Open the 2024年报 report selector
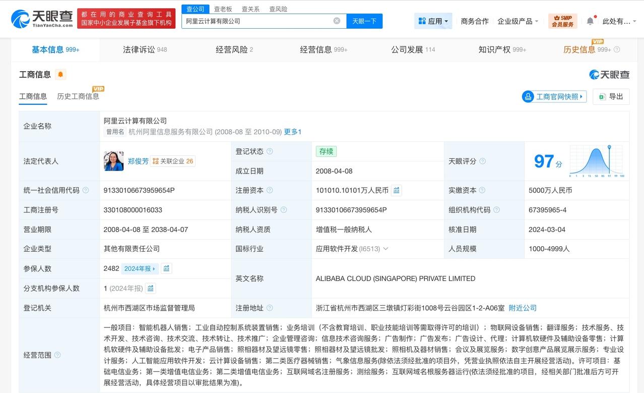 click(140, 268)
